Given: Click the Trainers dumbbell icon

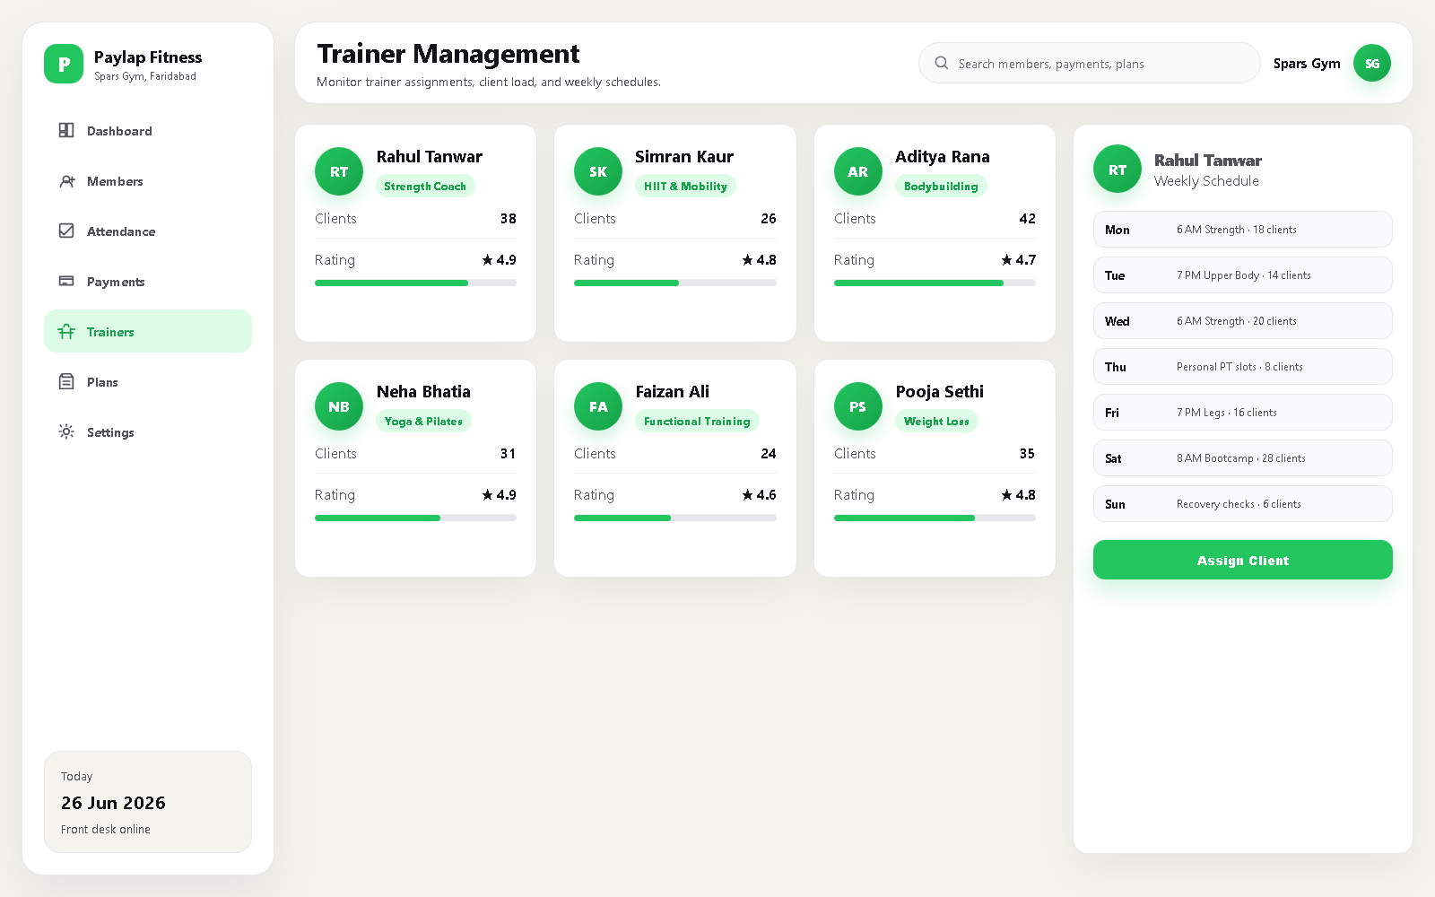Looking at the screenshot, I should pos(66,331).
